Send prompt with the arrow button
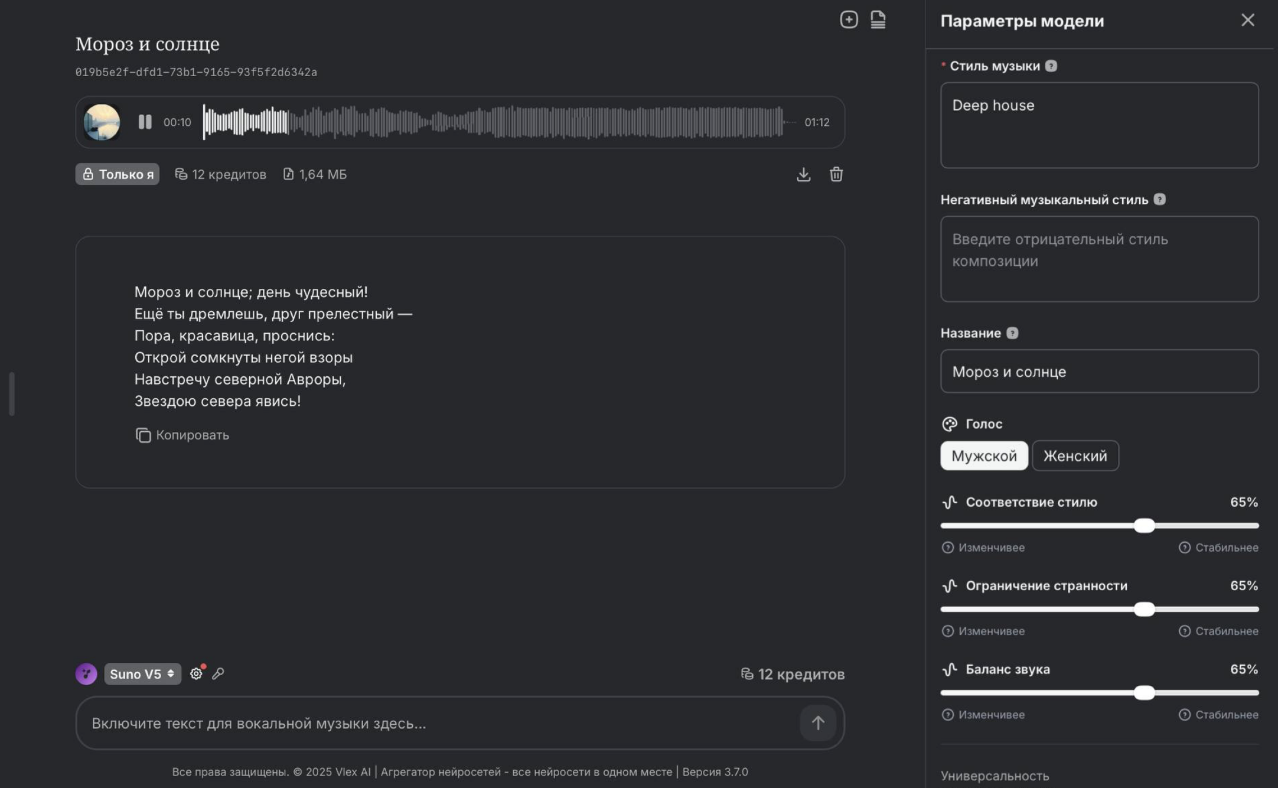This screenshot has height=788, width=1278. coord(817,722)
